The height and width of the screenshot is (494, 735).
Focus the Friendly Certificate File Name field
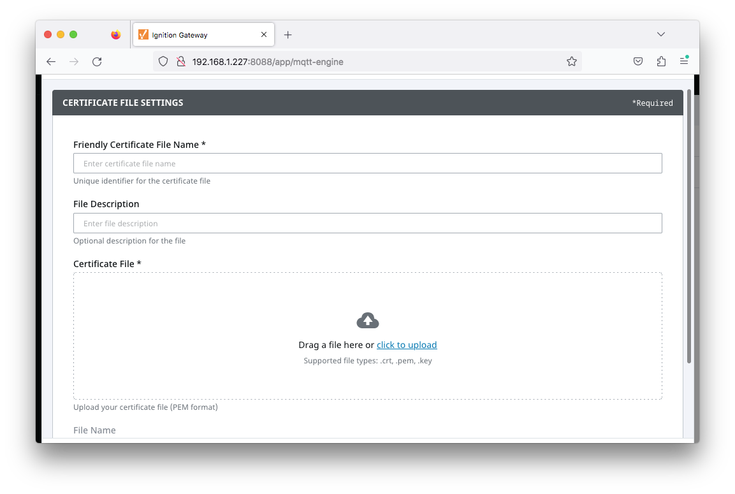pos(367,163)
